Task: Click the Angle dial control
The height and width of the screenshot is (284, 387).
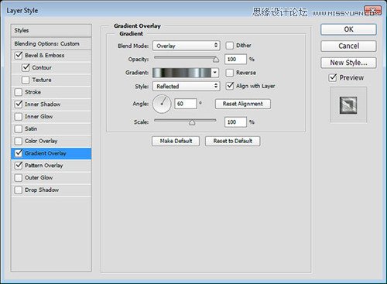Action: [162, 104]
